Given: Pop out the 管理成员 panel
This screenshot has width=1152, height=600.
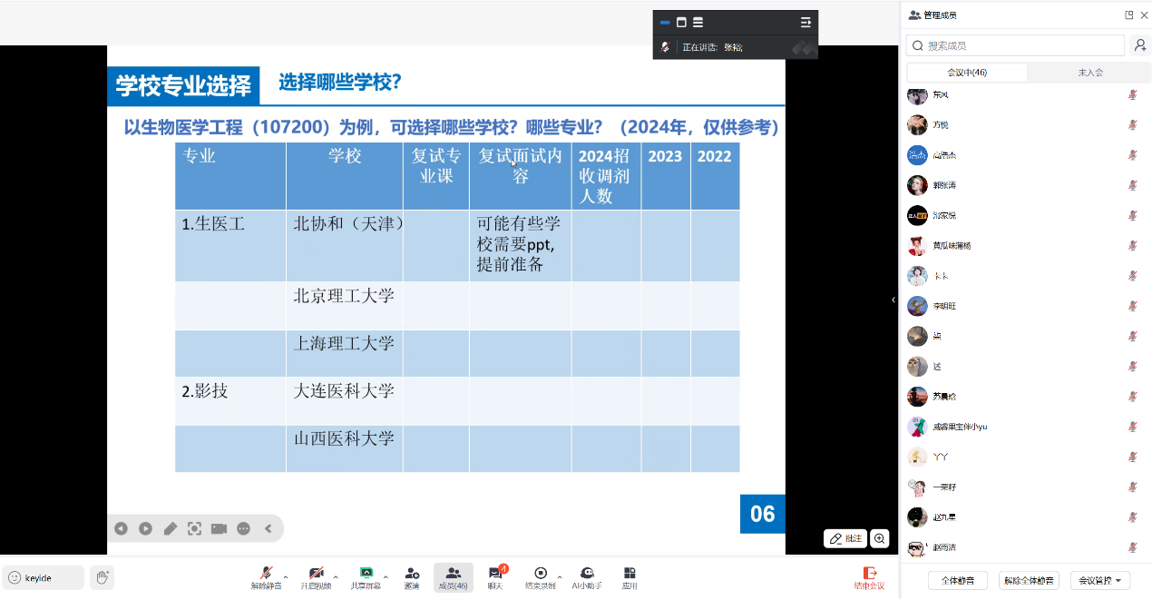Looking at the screenshot, I should (1129, 15).
